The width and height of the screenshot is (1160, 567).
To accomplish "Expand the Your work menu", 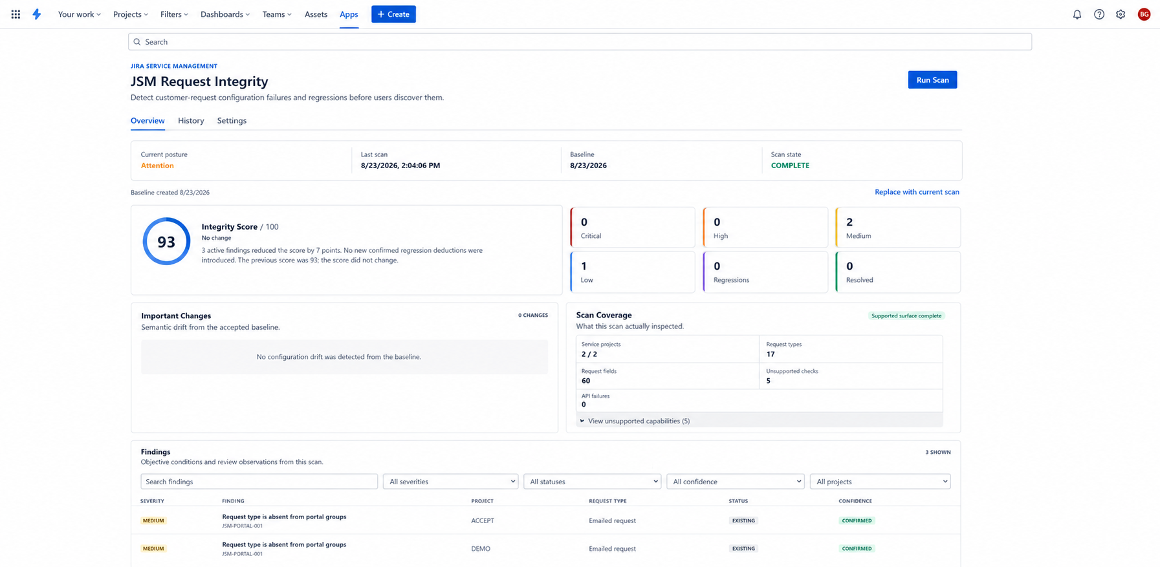I will (80, 14).
